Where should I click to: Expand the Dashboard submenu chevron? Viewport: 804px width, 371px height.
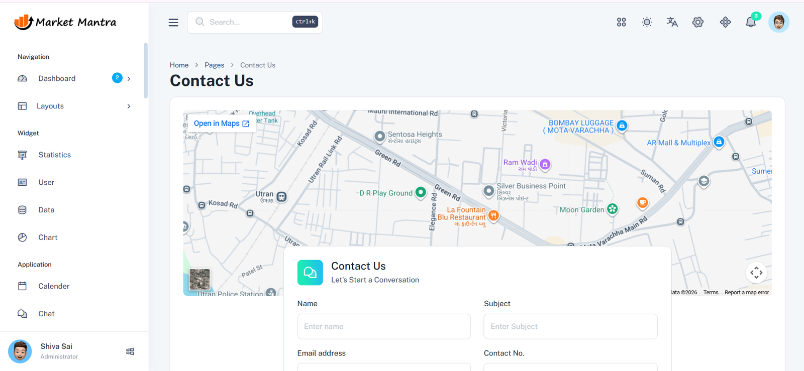click(129, 78)
